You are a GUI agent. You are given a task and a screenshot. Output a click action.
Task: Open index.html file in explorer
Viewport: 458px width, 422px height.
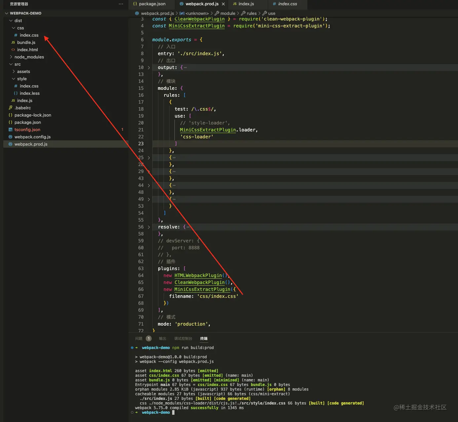27,50
